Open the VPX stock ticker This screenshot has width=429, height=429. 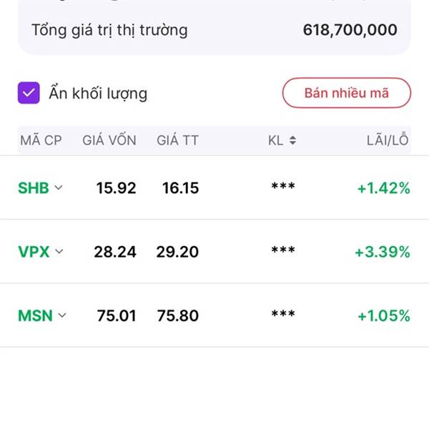point(34,252)
